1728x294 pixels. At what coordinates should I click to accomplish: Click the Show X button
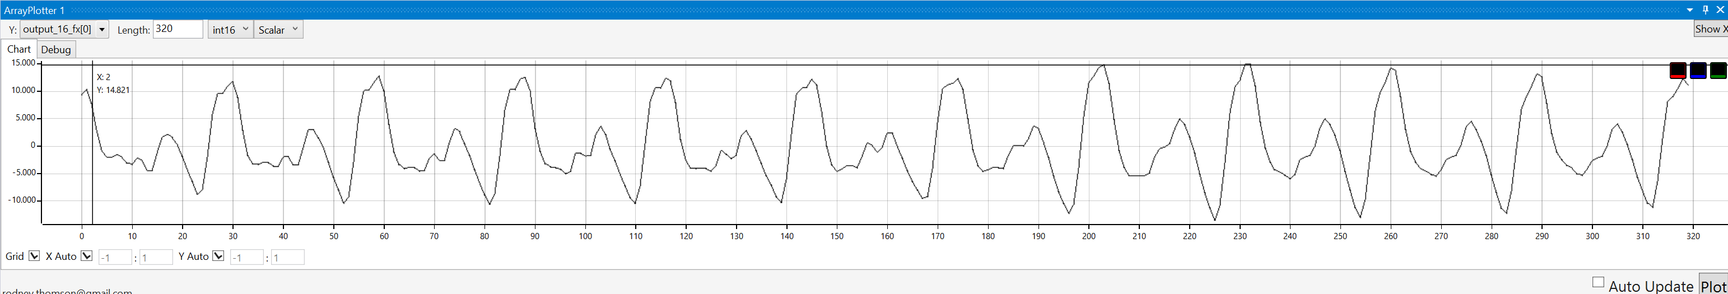[x=1710, y=29]
